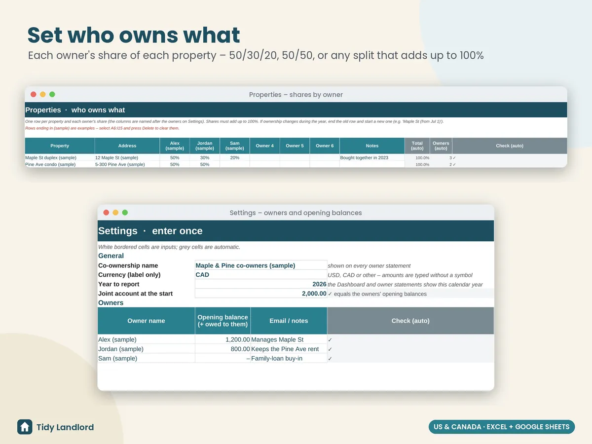Select the Jordan (sample) column header
592x444 pixels.
click(205, 146)
